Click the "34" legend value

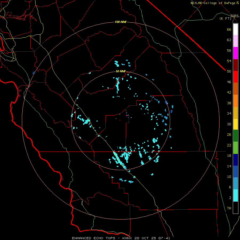[x=229, y=114]
